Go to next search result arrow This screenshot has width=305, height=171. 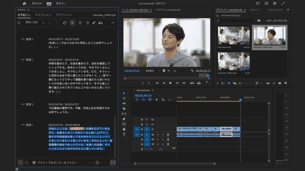(57, 23)
